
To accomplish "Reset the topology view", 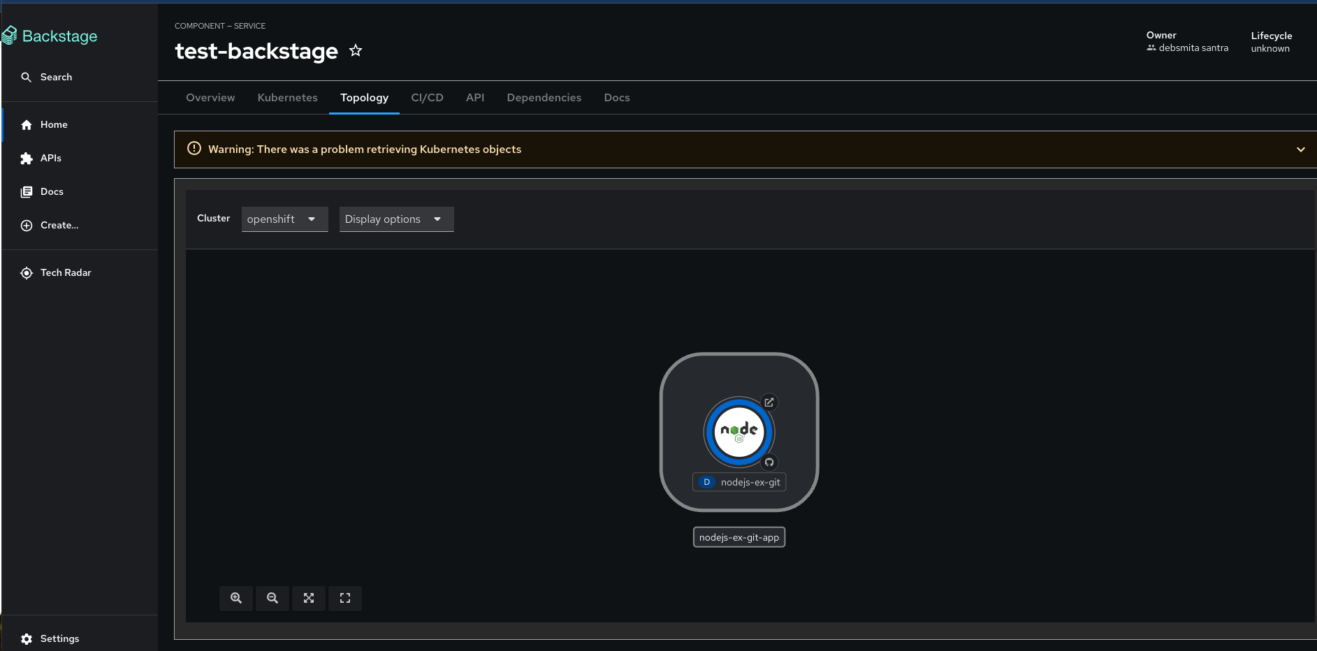I will [345, 598].
